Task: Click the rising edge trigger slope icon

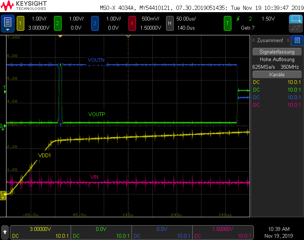Action: click(x=238, y=19)
